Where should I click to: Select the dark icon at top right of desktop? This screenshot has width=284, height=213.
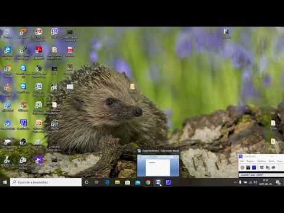point(227,33)
